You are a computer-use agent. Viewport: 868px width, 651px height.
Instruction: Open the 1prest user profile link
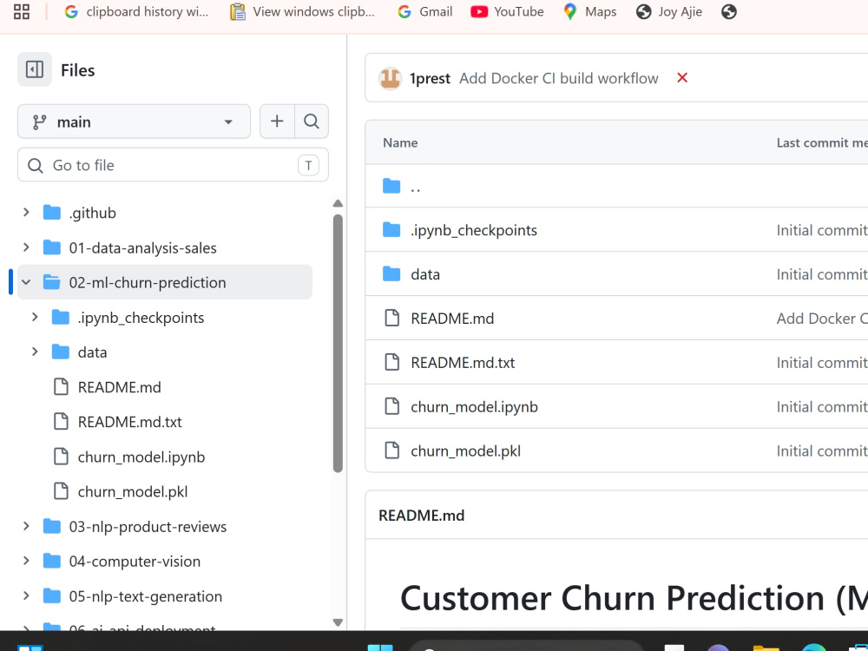(x=430, y=79)
